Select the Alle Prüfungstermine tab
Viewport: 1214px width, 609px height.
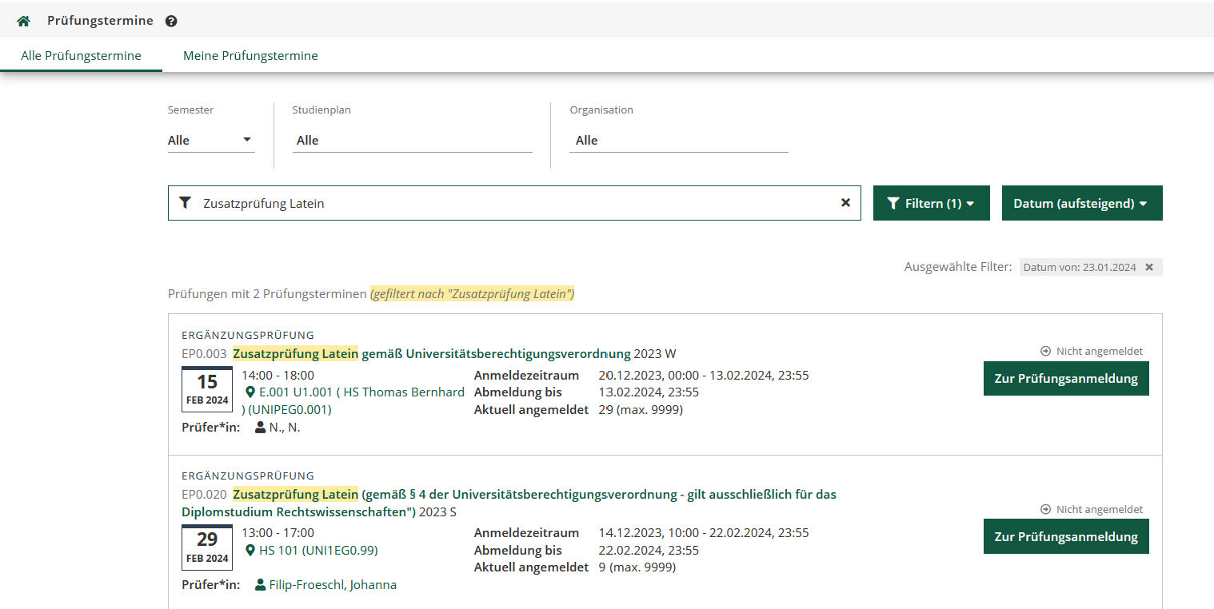point(81,56)
